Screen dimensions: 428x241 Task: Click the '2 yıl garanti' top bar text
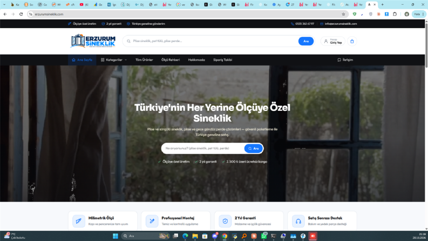(113, 24)
